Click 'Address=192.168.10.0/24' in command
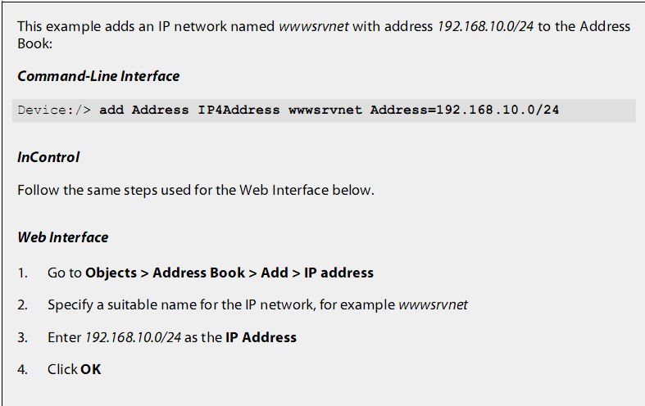The height and width of the screenshot is (406, 645). pos(465,111)
